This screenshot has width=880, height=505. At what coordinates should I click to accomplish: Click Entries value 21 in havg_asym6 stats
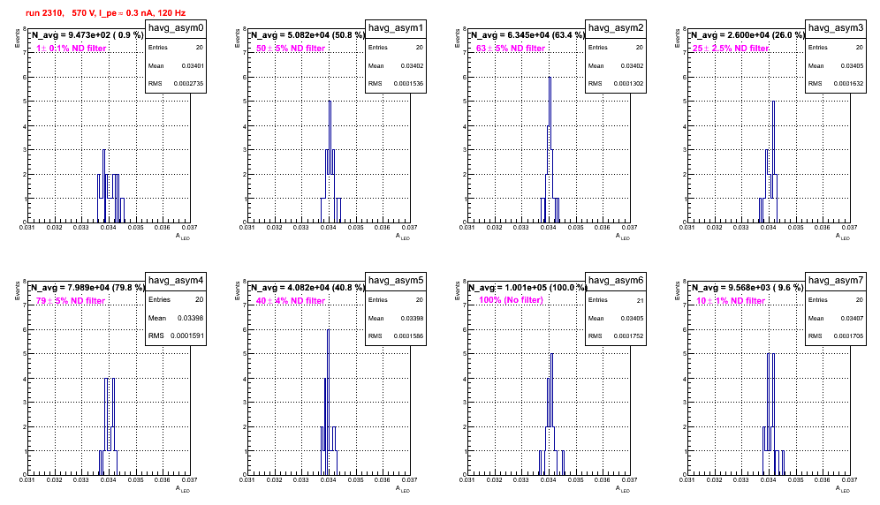[640, 300]
